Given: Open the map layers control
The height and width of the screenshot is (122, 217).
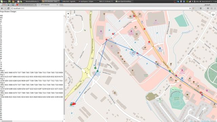Looking at the screenshot, I should tap(213, 14).
